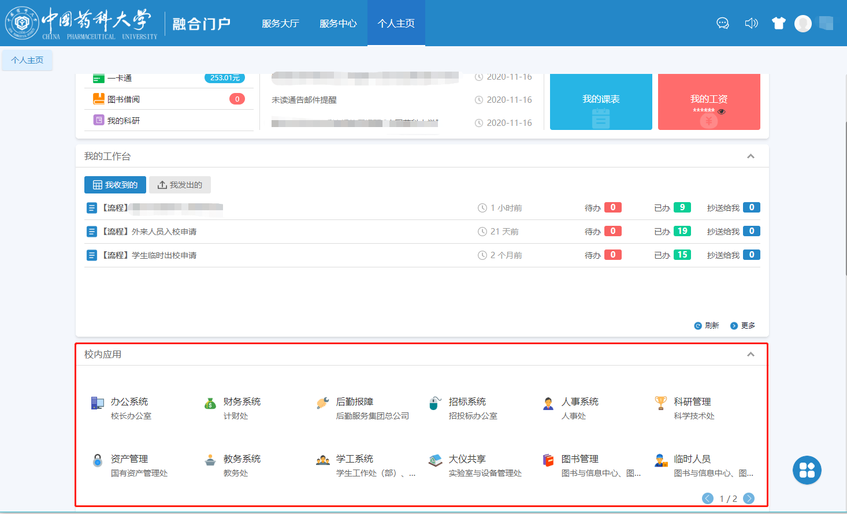Open the theme skin shirt icon

pyautogui.click(x=779, y=23)
